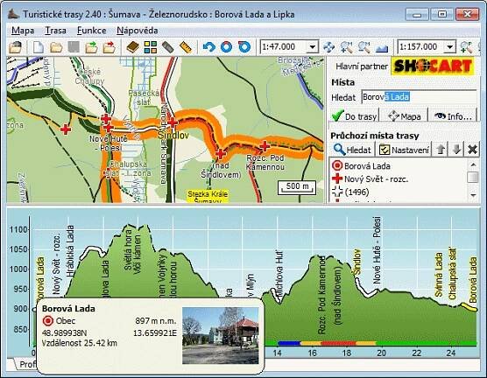Screen dimensions: 487x378
Task: Click the pan map arrows icon
Action: [329, 47]
